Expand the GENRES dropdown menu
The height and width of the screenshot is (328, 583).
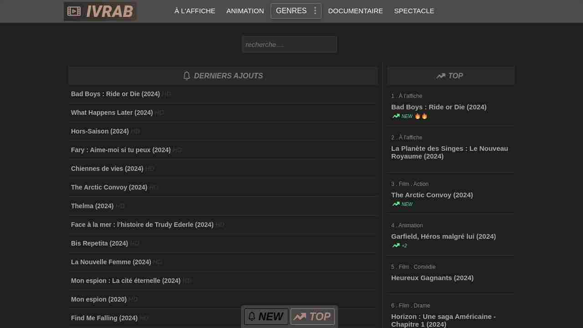pyautogui.click(x=291, y=11)
